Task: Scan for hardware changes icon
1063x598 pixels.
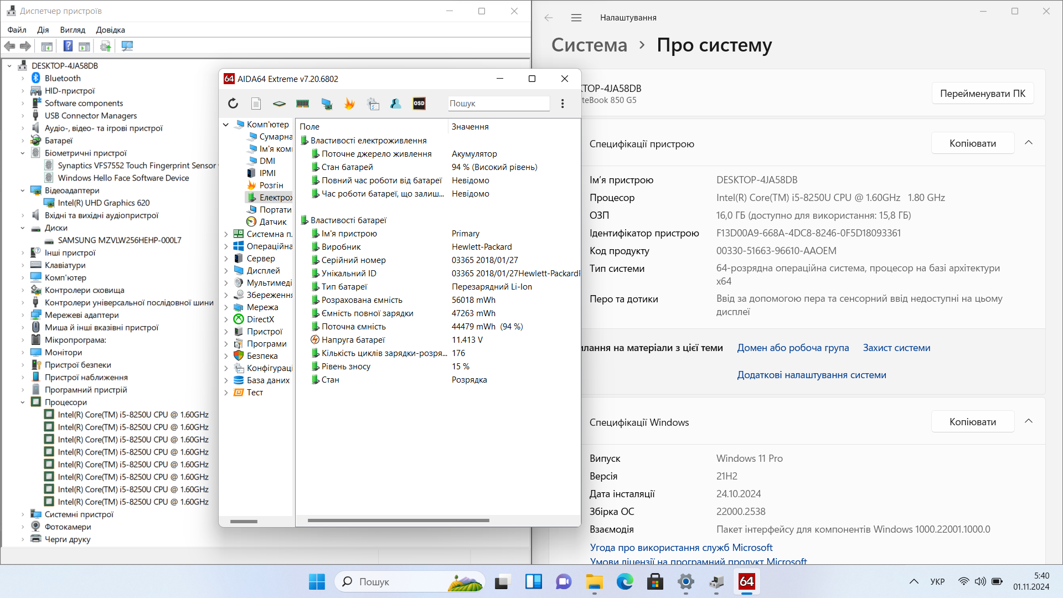Action: point(127,46)
